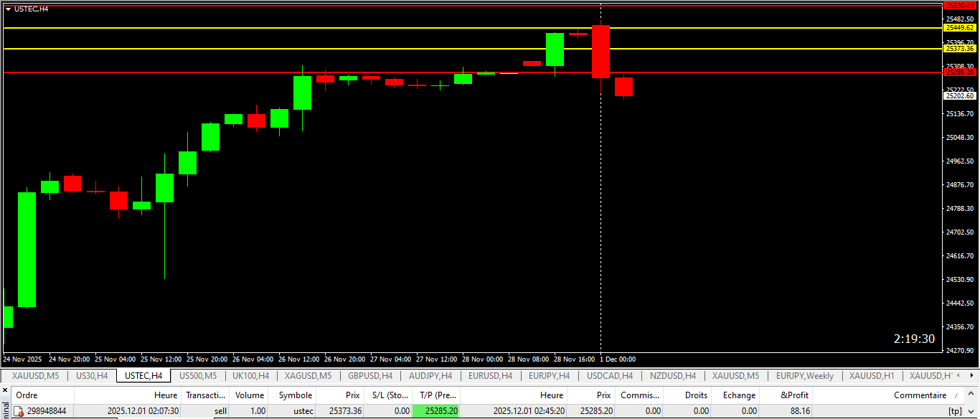Click the candle countdown timer 2:19:30
Image resolution: width=980 pixels, height=419 pixels.
pos(914,339)
